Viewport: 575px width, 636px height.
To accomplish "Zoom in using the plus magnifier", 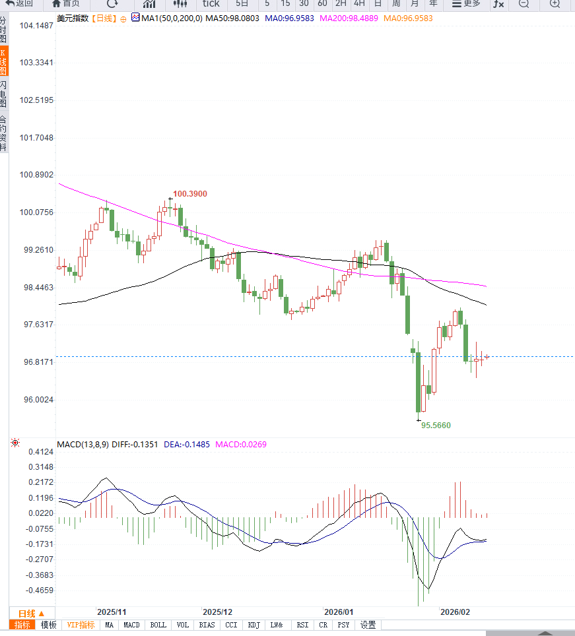I will (555, 3).
